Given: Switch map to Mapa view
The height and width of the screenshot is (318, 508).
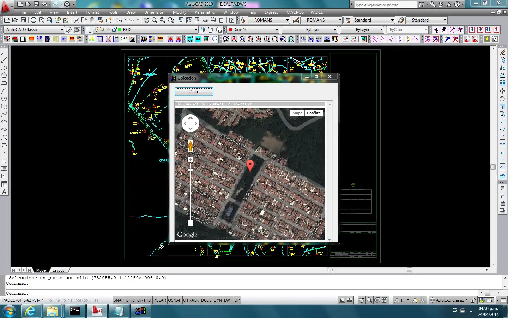Looking at the screenshot, I should click(297, 113).
